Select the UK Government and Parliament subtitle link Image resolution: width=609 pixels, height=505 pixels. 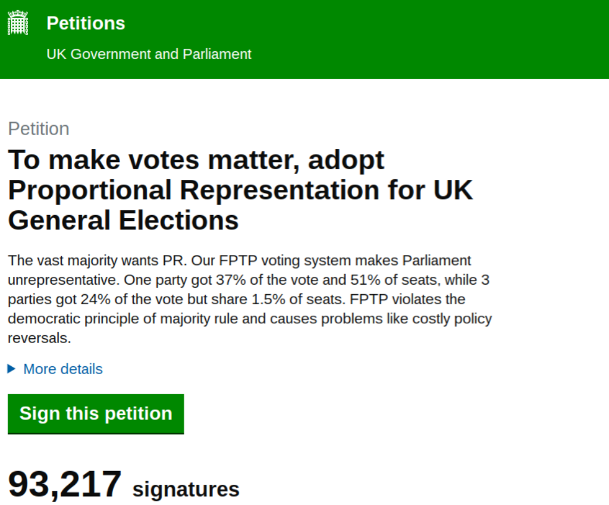[148, 54]
